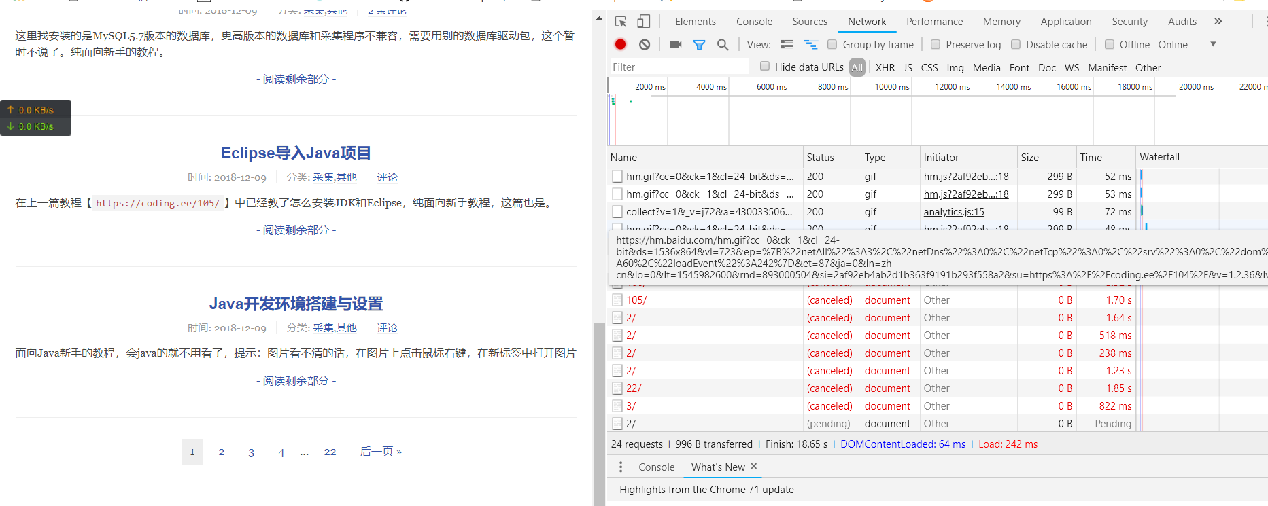Tick the Hide data URLs checkbox
Screen dimensions: 1268x506
click(x=765, y=67)
